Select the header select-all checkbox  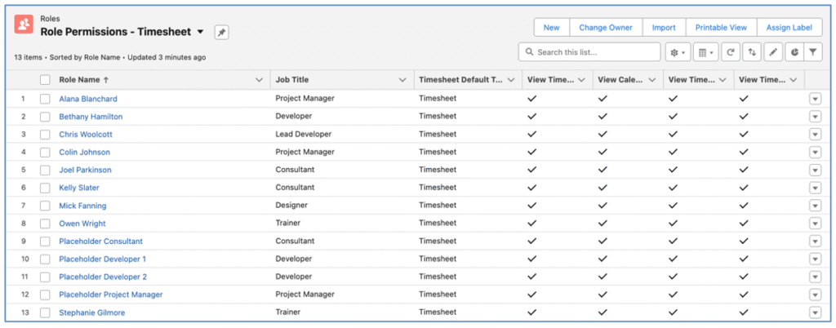click(x=46, y=80)
